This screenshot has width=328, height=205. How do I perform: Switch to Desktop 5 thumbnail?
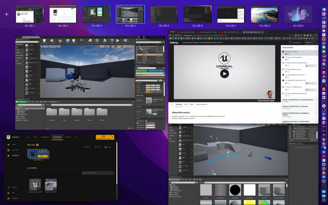[164, 14]
